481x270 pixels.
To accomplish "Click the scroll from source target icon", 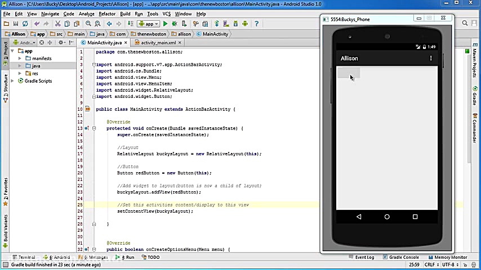I will 42,43.
